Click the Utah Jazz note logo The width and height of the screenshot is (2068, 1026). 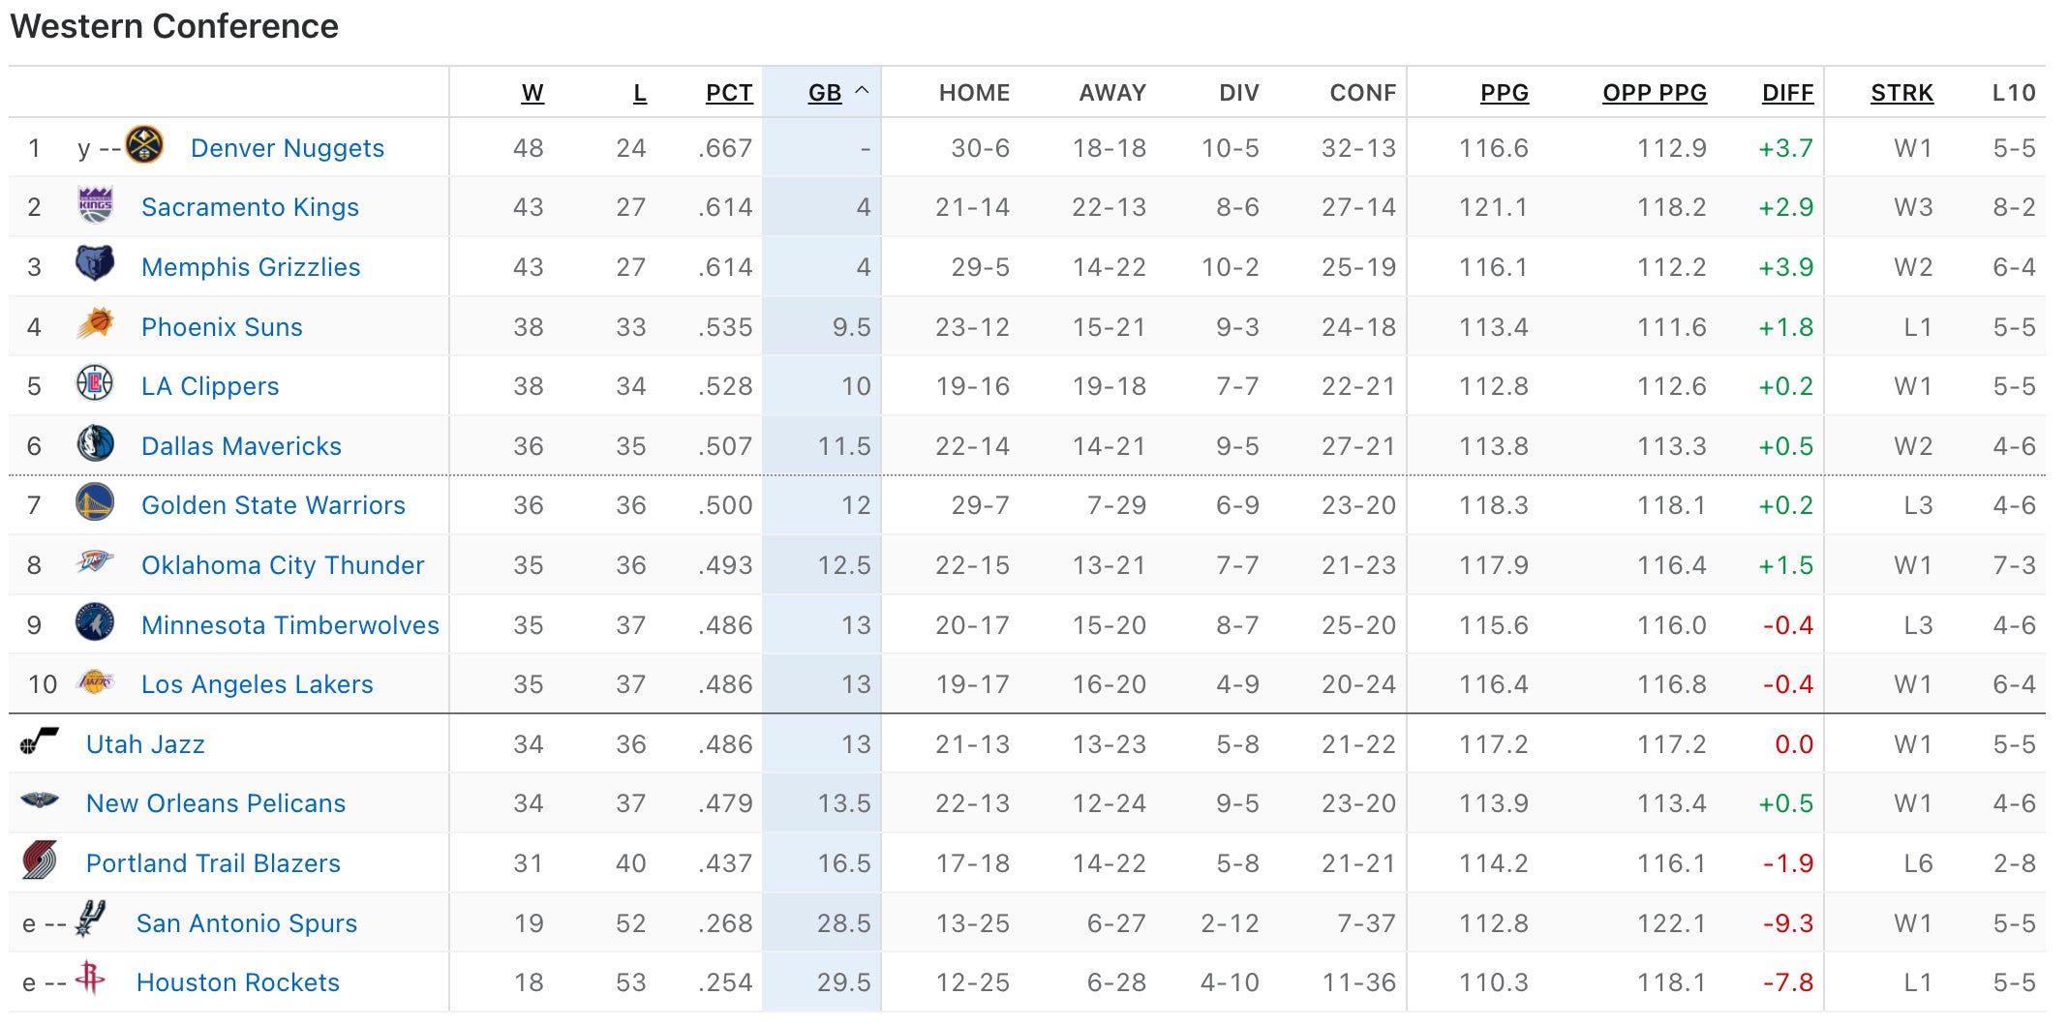pos(40,742)
